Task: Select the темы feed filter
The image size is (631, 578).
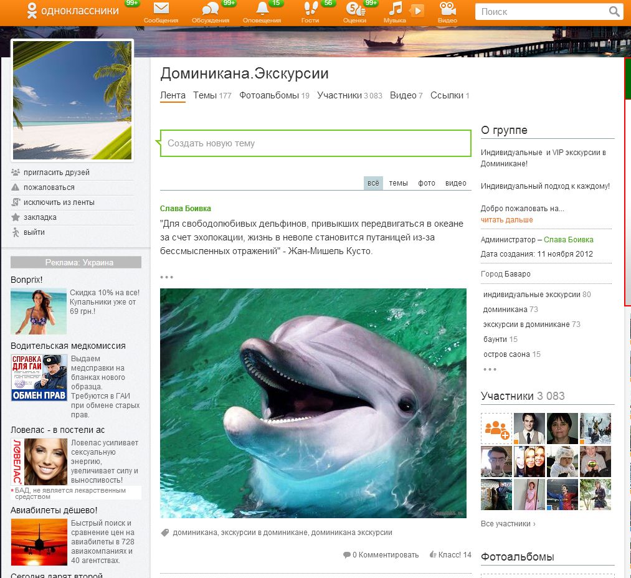Action: 399,183
